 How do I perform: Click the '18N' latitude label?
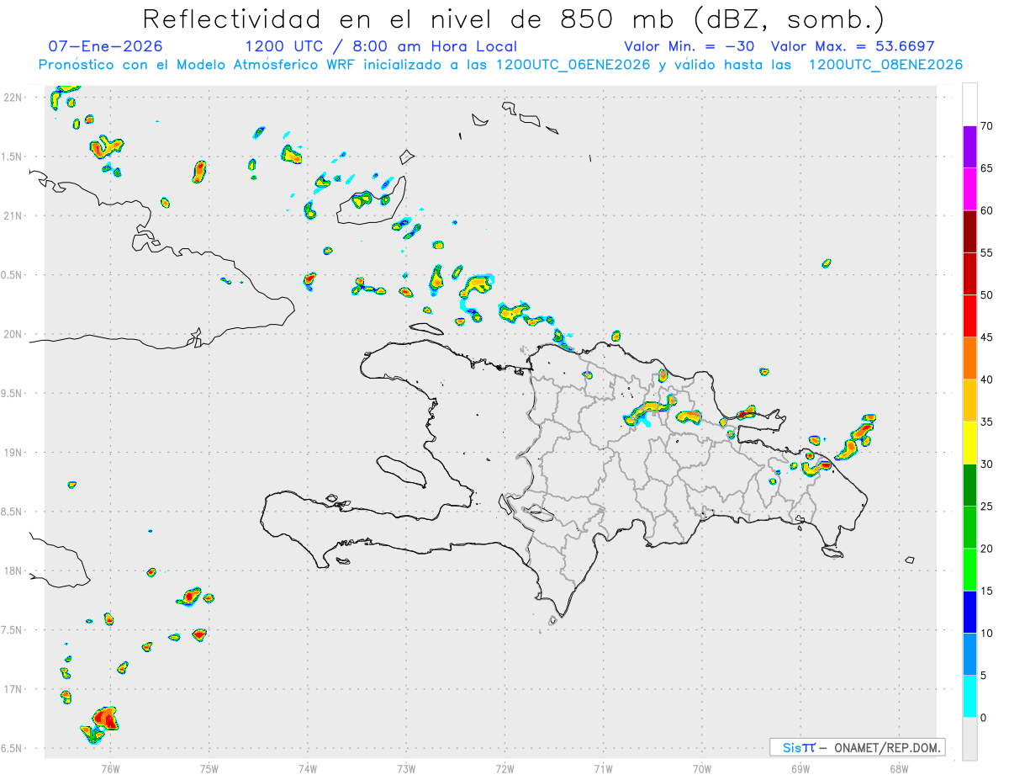coord(13,571)
